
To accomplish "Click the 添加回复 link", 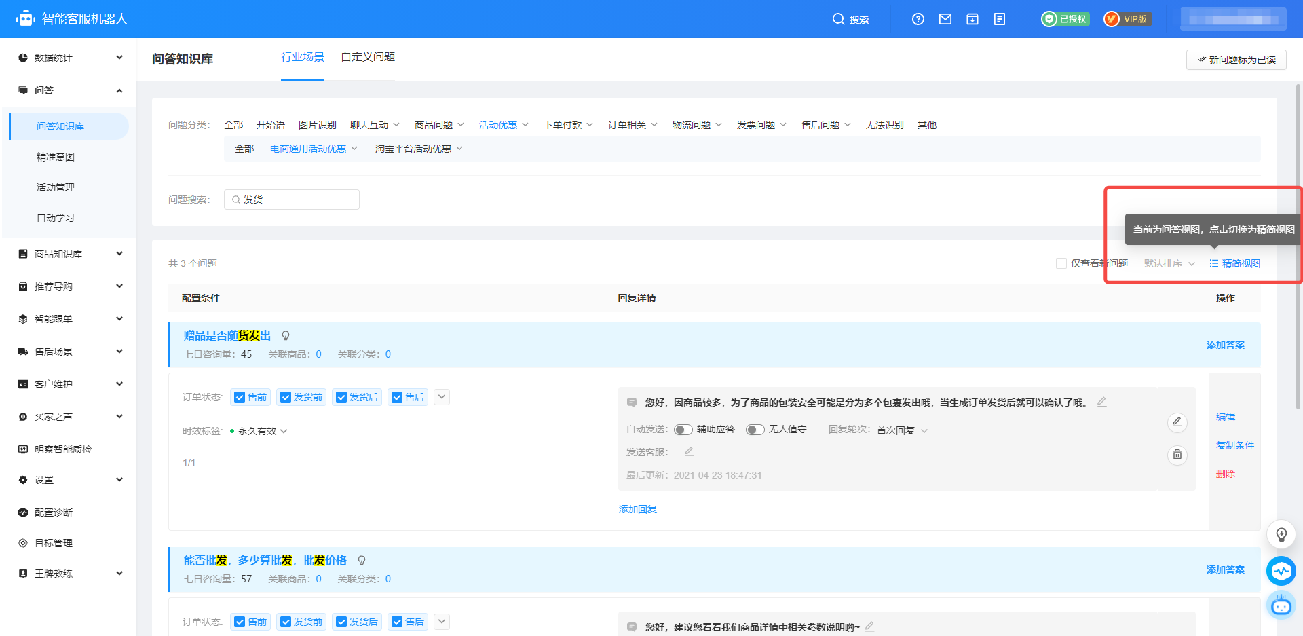I will tap(638, 509).
